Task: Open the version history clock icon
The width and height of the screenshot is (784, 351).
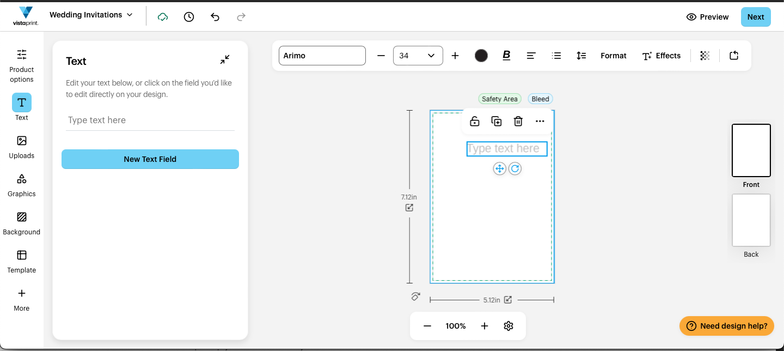Action: pyautogui.click(x=189, y=17)
